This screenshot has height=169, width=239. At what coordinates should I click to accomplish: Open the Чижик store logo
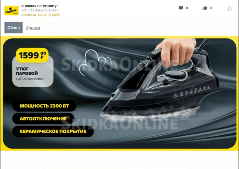[11, 11]
